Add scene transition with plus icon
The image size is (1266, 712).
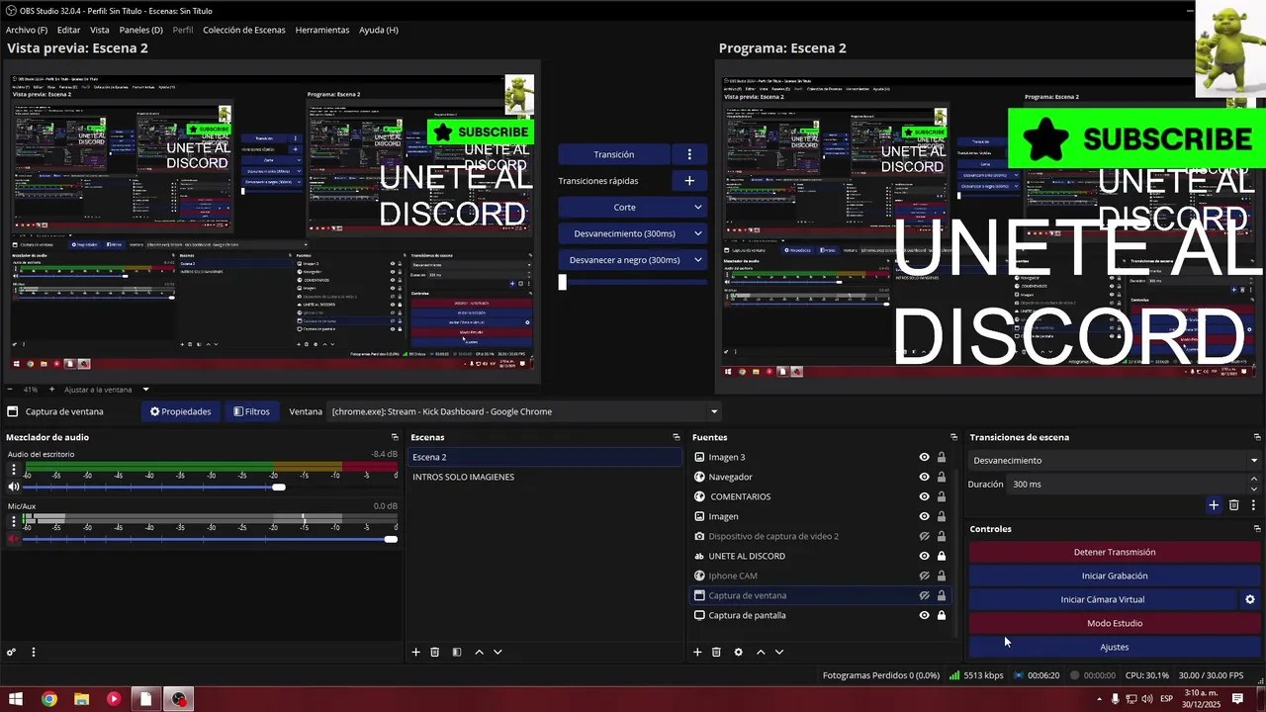click(1214, 505)
